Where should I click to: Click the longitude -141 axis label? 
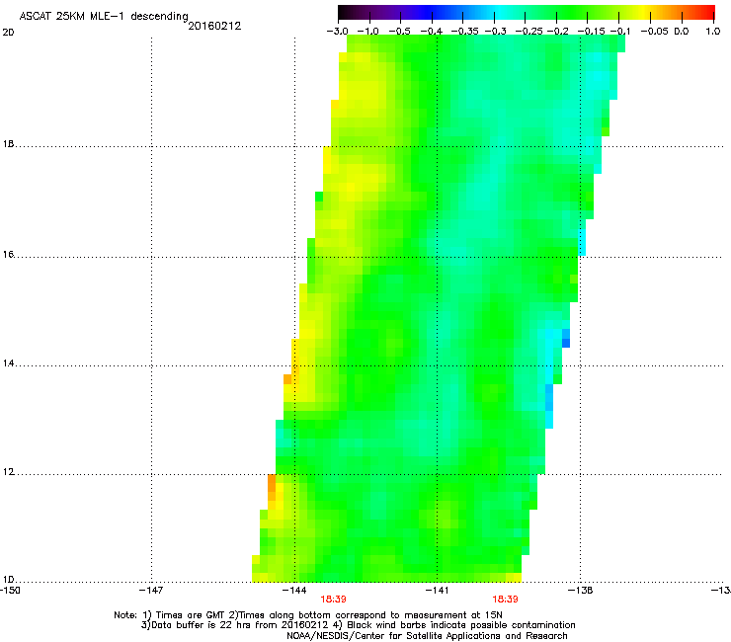click(437, 591)
